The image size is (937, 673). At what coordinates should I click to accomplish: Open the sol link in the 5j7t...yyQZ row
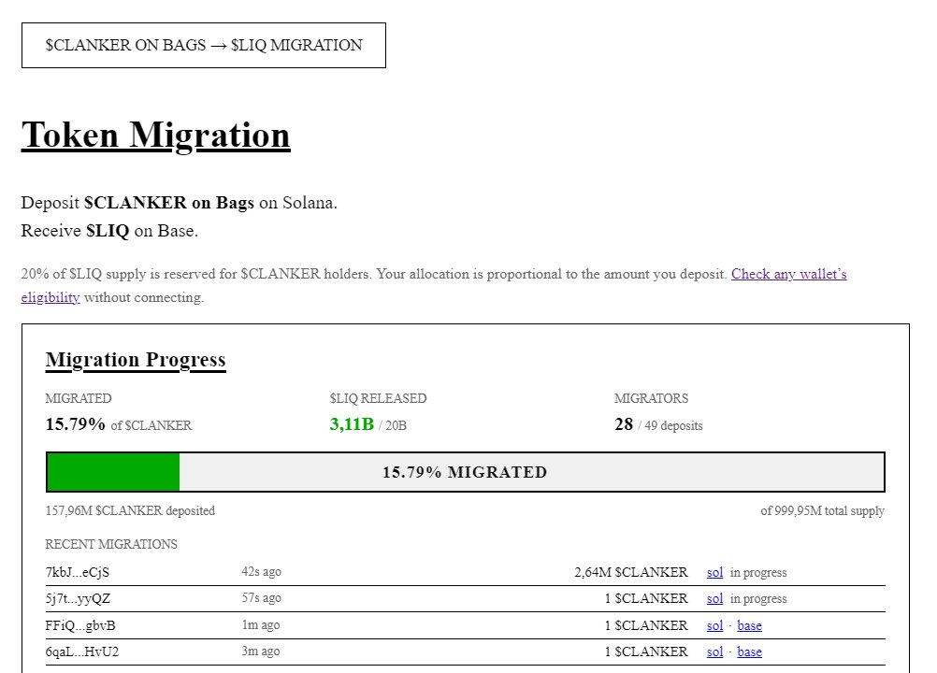[x=715, y=598]
